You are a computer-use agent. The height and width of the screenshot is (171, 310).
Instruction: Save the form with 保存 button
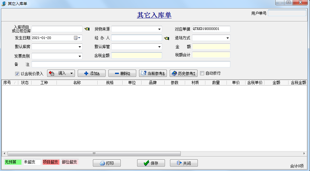click(x=151, y=163)
